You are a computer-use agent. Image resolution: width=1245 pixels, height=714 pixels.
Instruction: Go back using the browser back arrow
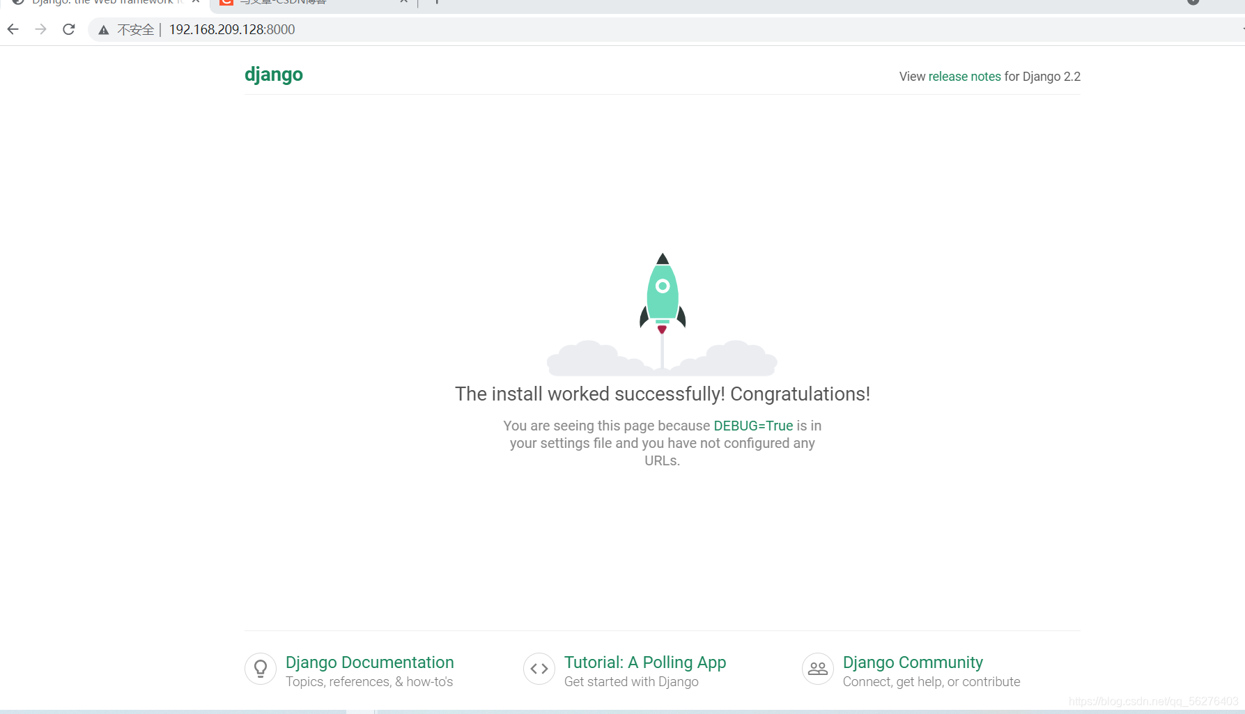13,29
